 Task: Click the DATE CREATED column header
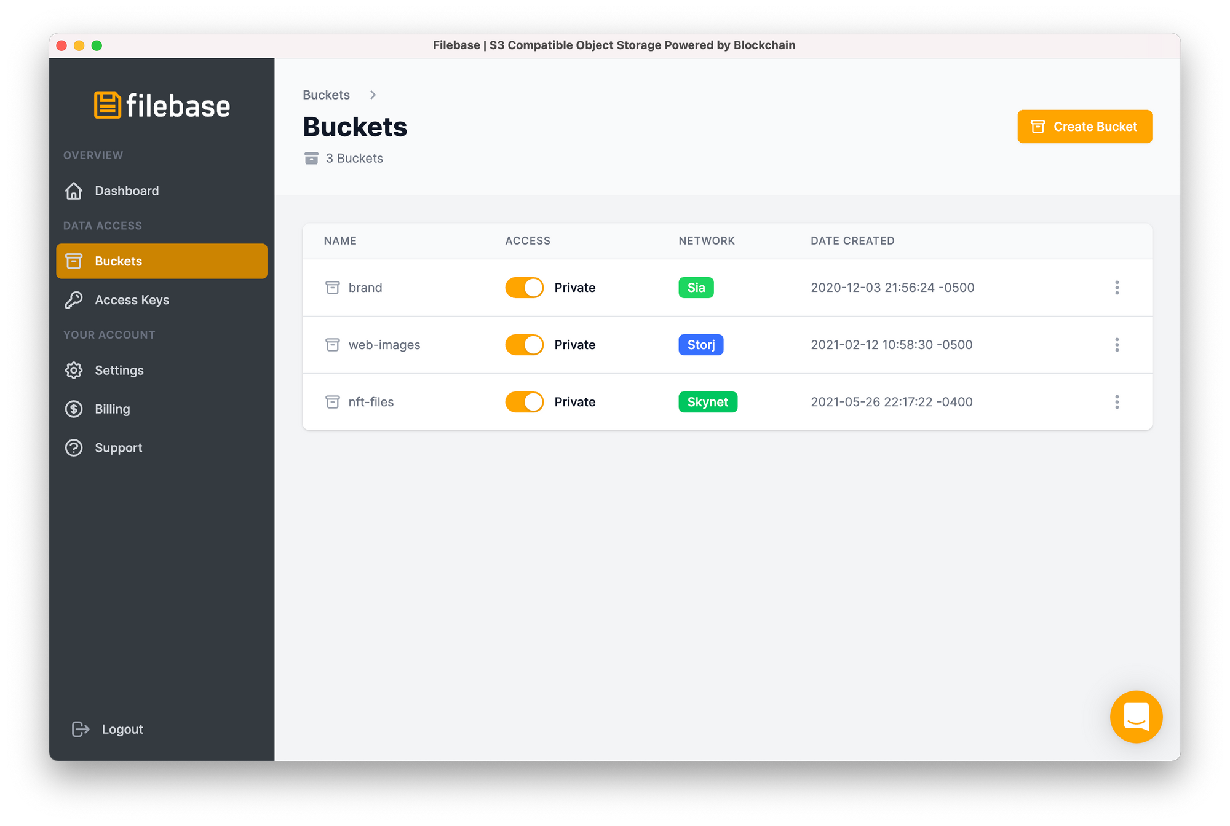852,241
